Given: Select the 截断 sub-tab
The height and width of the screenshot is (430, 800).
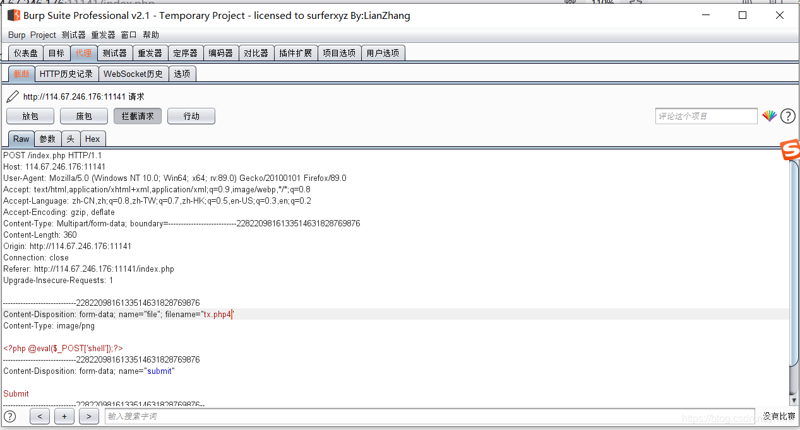Looking at the screenshot, I should tap(21, 74).
